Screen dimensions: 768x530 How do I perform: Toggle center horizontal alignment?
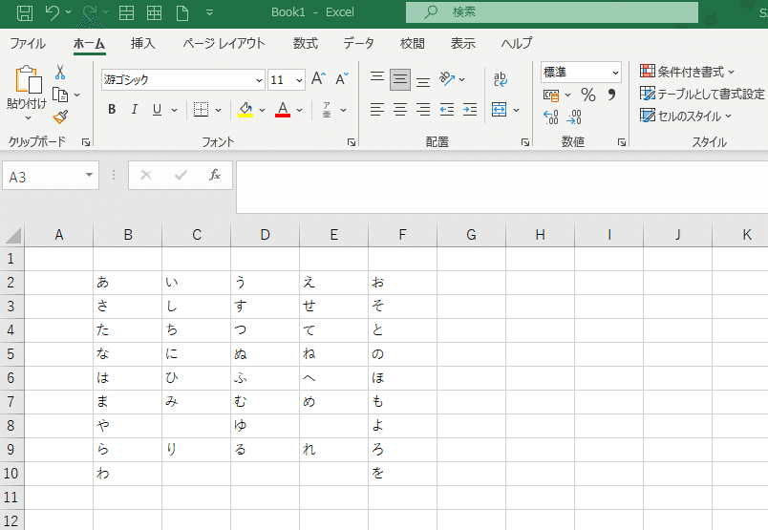click(x=400, y=109)
